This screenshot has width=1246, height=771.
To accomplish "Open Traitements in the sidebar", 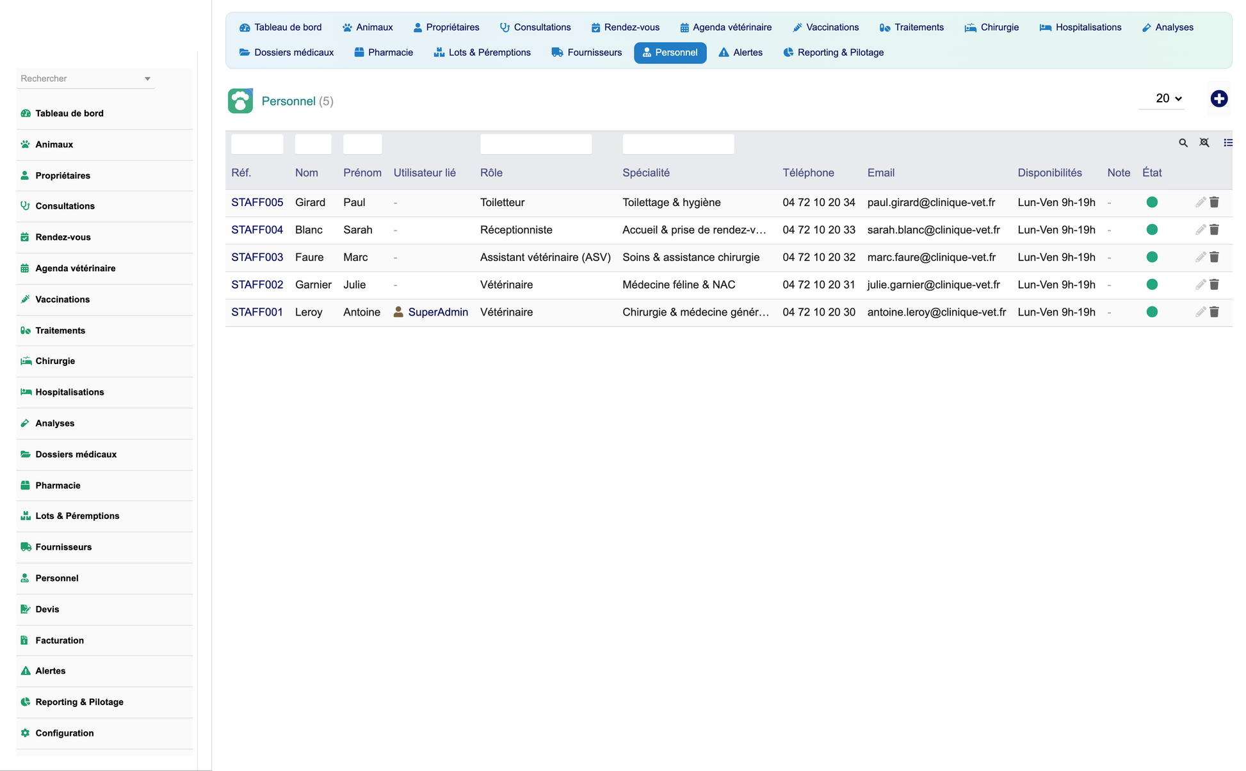I will (60, 331).
